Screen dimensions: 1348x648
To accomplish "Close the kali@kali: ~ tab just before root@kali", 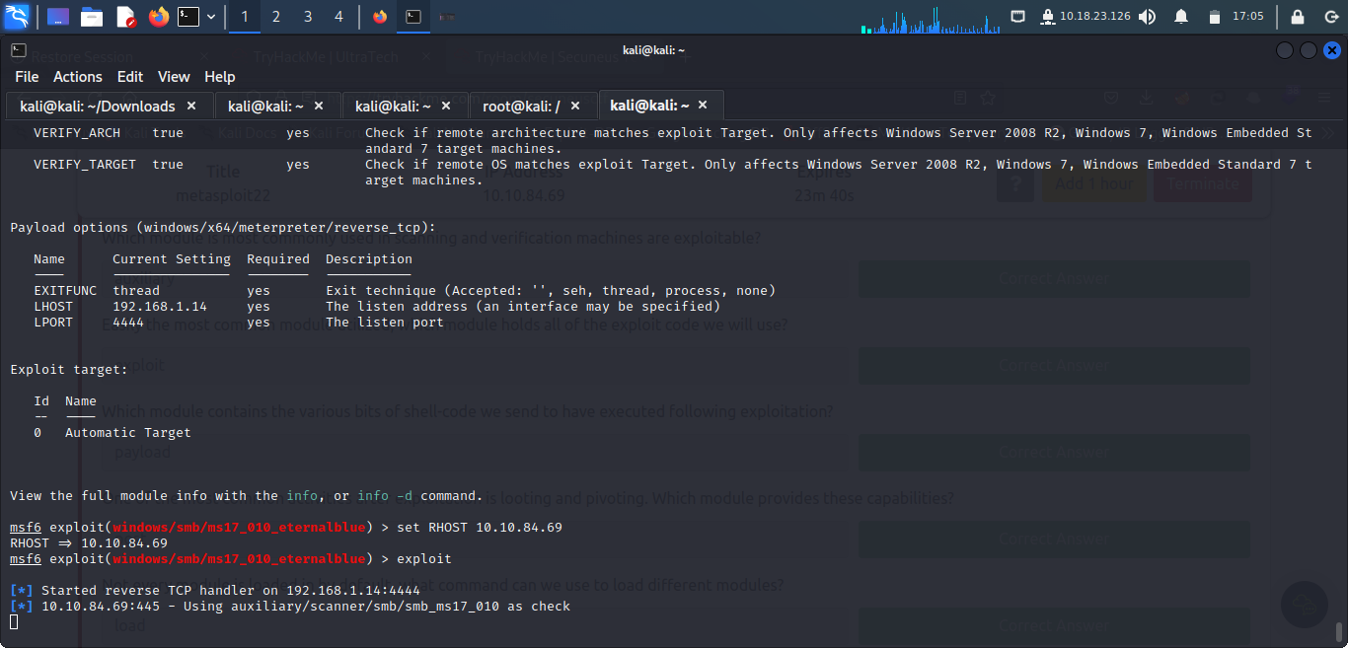I will (x=446, y=106).
